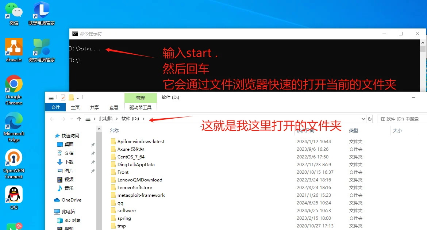427x230 pixels.
Task: Open the 文件 menu
Action: point(55,107)
